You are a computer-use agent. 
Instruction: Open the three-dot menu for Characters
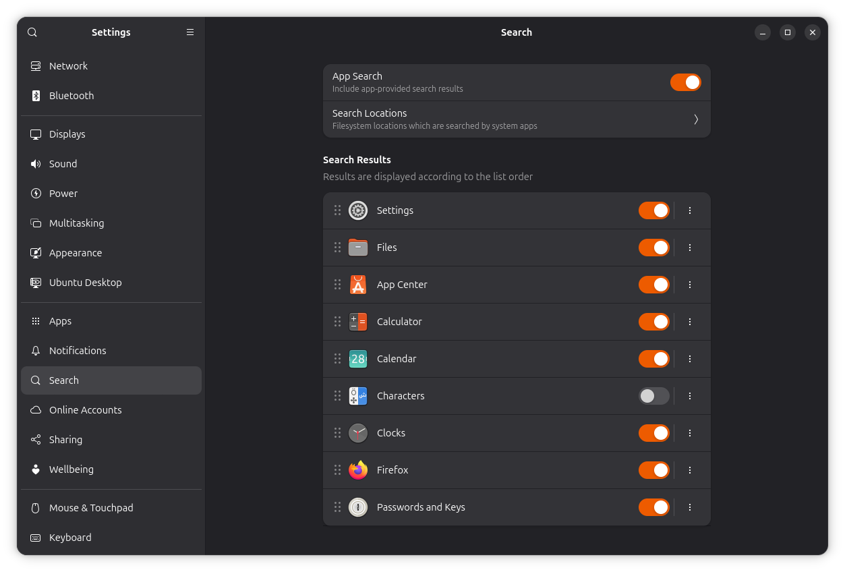(690, 396)
